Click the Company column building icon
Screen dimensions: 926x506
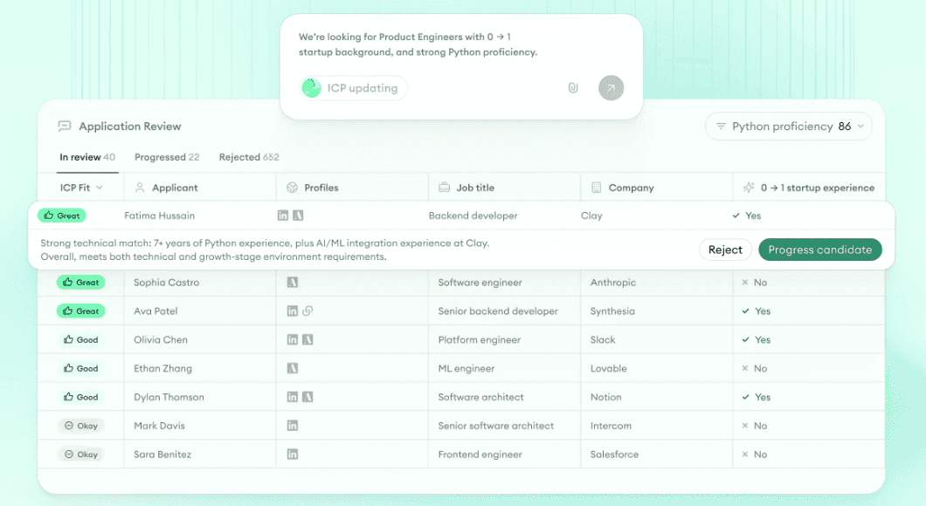596,188
